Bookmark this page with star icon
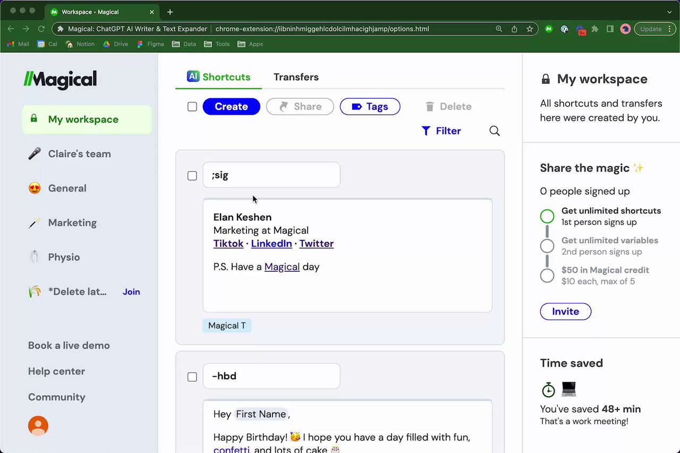Image resolution: width=680 pixels, height=453 pixels. click(530, 29)
